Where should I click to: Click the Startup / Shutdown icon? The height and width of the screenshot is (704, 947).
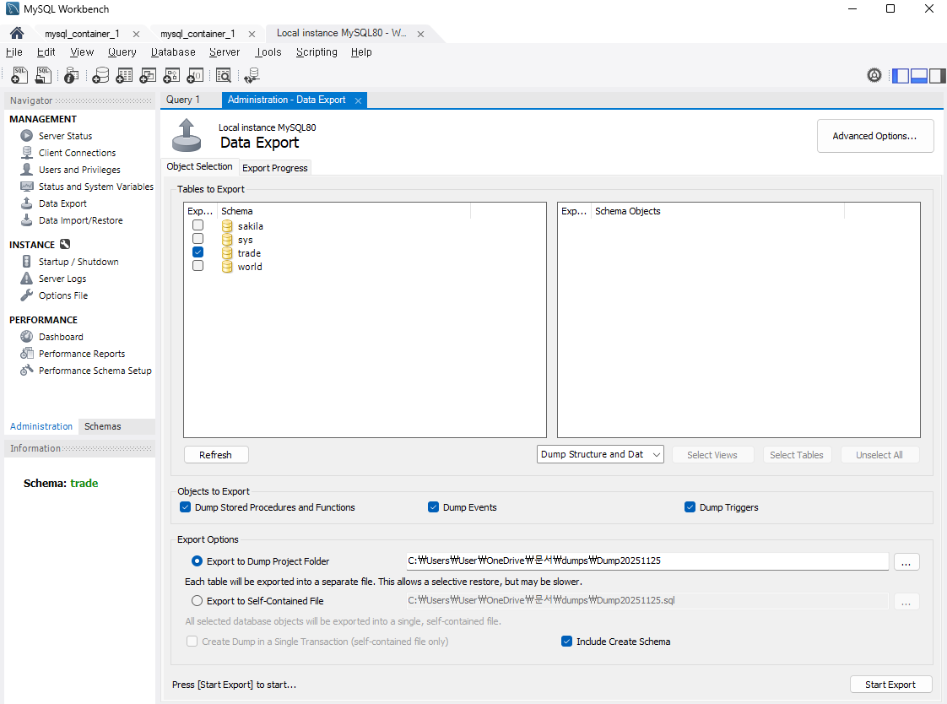click(x=26, y=262)
